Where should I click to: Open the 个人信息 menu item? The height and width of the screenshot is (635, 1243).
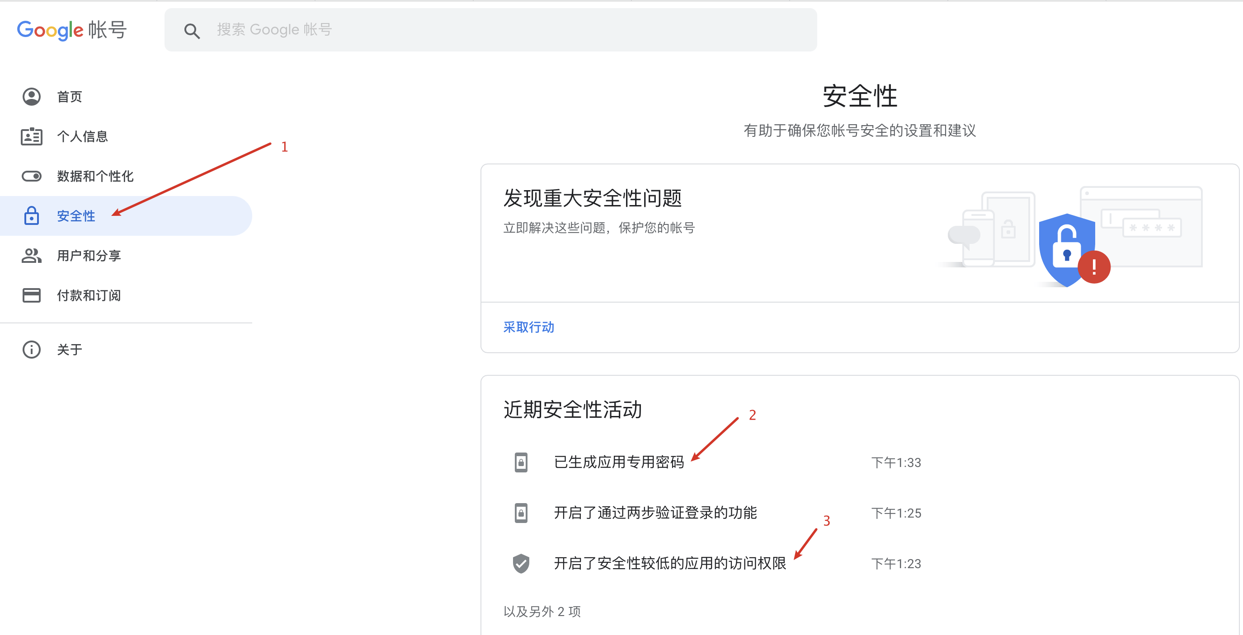(x=82, y=136)
